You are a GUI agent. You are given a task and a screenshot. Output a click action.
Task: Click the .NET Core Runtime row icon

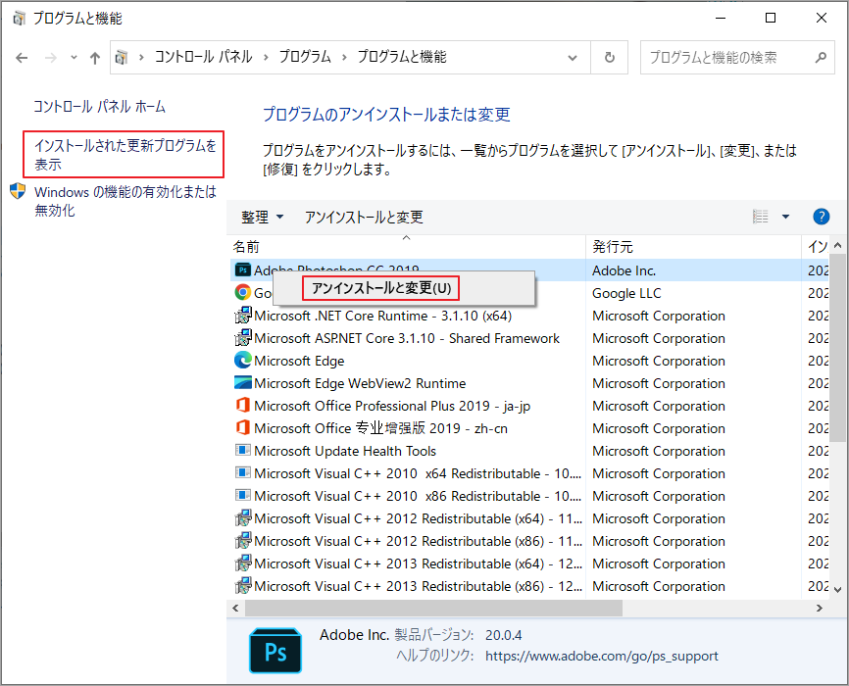point(242,316)
